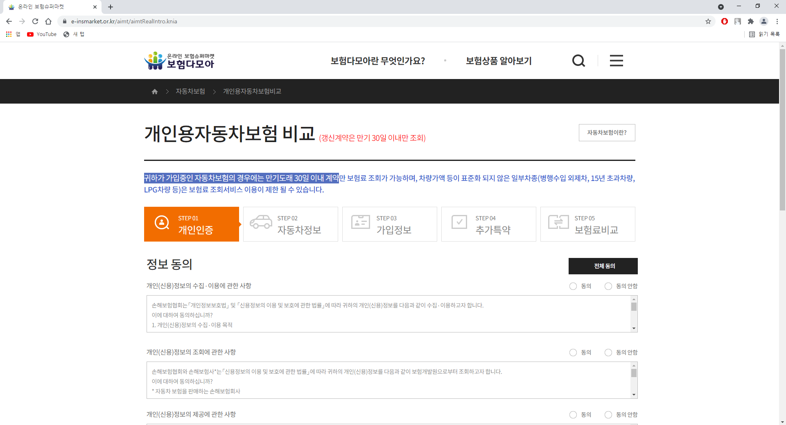Open the red Opera-style extension icon
The height and width of the screenshot is (425, 786).
[725, 21]
